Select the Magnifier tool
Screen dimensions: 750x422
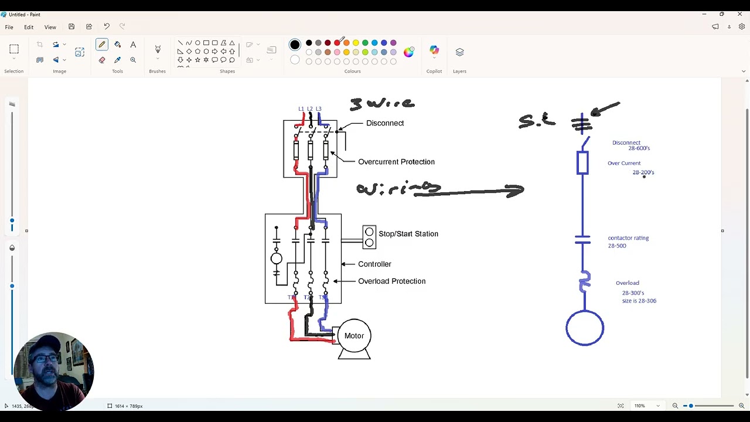[133, 60]
